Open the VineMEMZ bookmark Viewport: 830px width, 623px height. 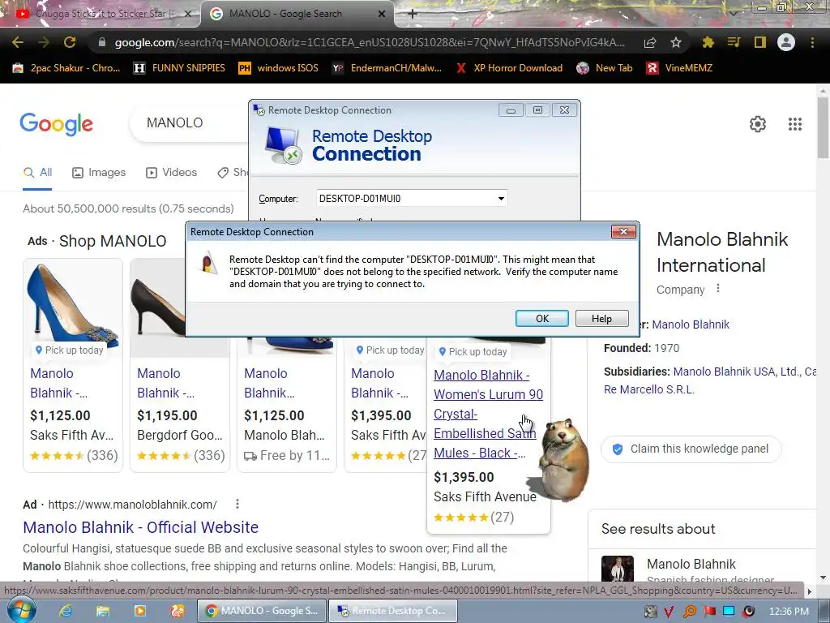[680, 68]
